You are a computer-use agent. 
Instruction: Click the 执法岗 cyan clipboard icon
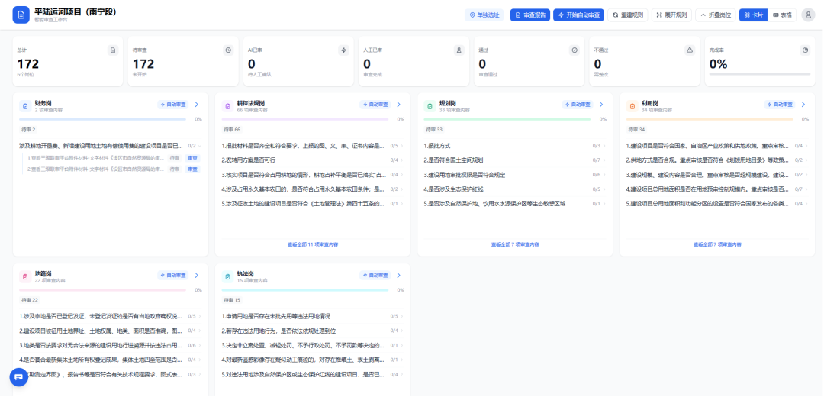point(227,276)
